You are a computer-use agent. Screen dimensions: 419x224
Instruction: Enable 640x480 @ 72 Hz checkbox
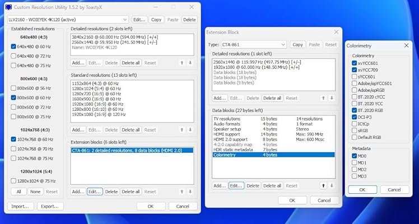pos(13,56)
